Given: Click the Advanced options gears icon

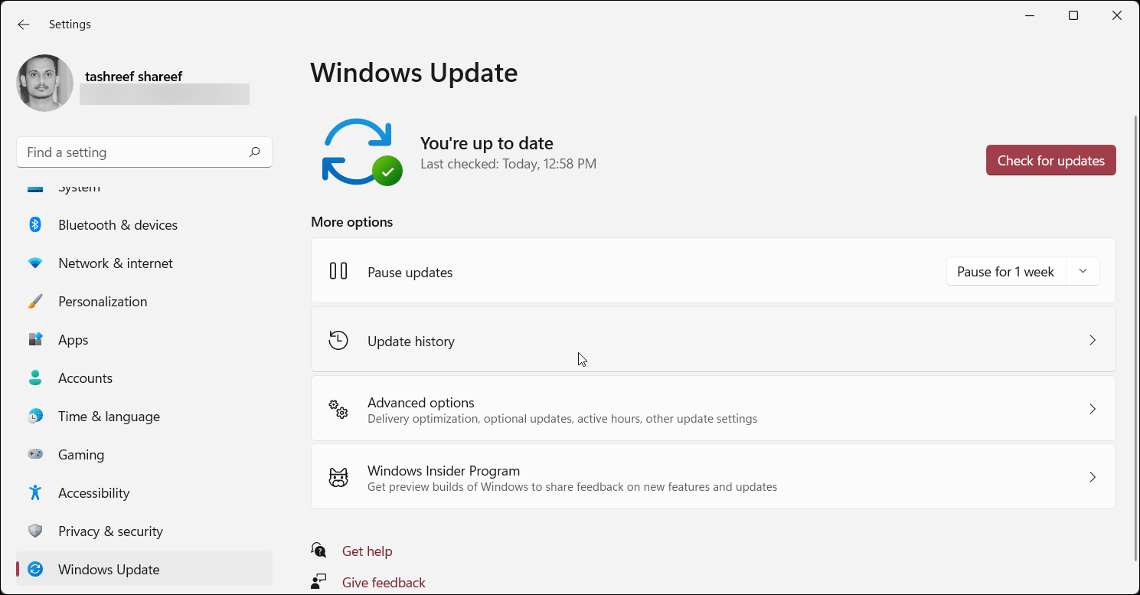Looking at the screenshot, I should point(338,409).
